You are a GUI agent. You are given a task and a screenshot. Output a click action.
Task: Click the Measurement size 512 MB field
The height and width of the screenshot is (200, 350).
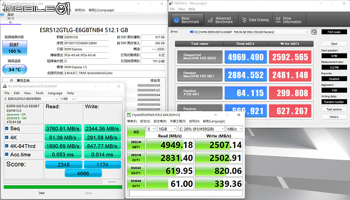[334, 67]
